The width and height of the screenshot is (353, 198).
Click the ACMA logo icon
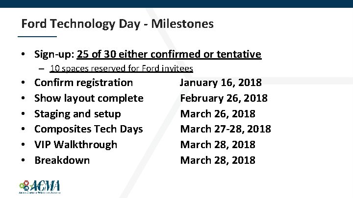[x=40, y=187]
